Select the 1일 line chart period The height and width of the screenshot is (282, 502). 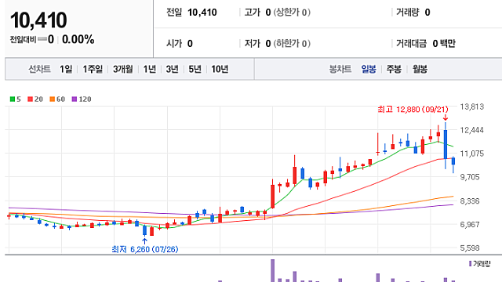(66, 69)
